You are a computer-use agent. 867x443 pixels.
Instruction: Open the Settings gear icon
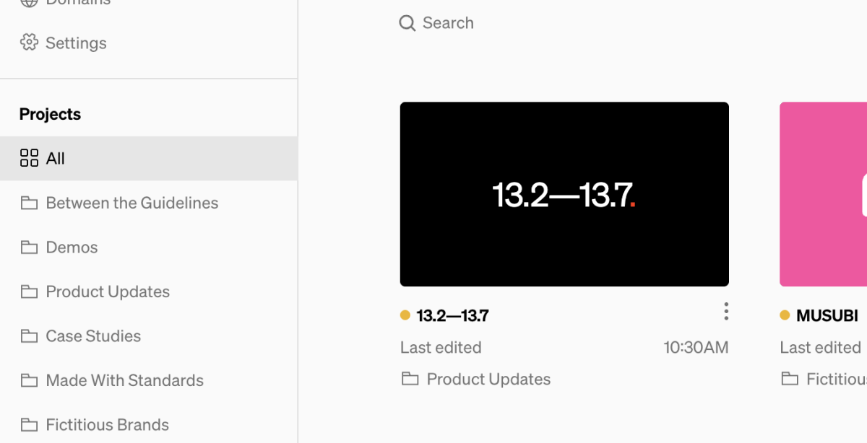(30, 43)
